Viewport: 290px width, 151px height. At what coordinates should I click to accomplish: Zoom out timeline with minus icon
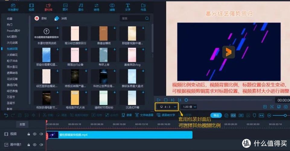tap(269, 115)
